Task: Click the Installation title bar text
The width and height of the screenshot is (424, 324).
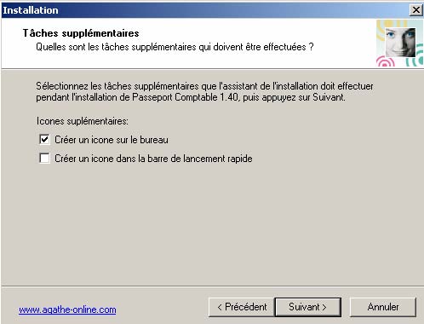Action: (31, 10)
